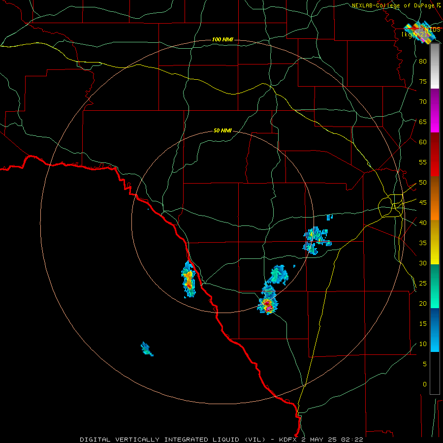The height and width of the screenshot is (443, 443).
Task: Click the 45 value on the color scale
Action: coord(423,203)
